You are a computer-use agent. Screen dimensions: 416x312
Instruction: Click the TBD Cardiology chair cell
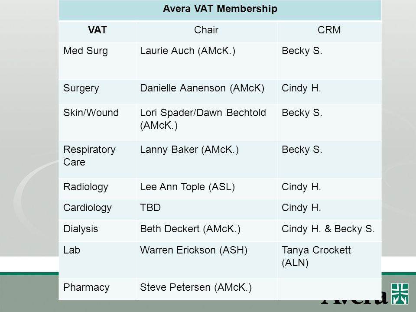pyautogui.click(x=150, y=208)
